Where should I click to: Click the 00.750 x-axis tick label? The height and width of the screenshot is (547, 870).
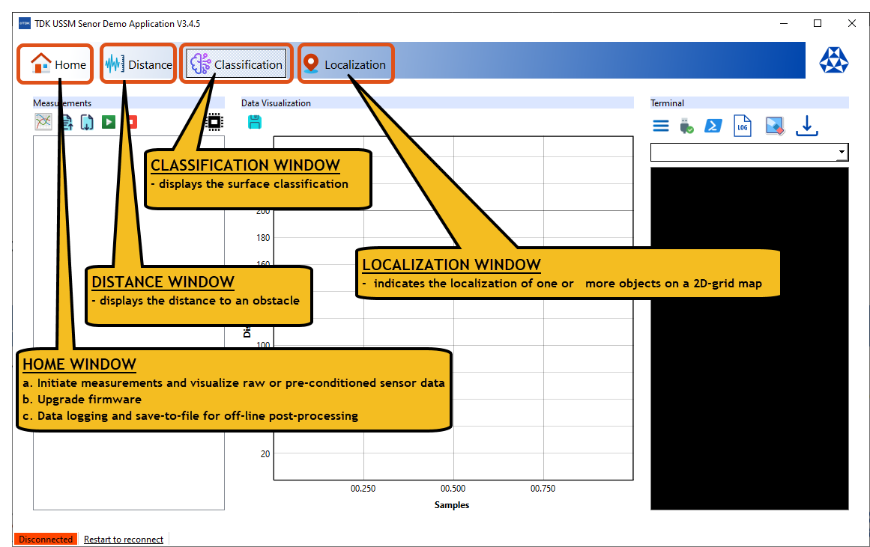pos(543,488)
